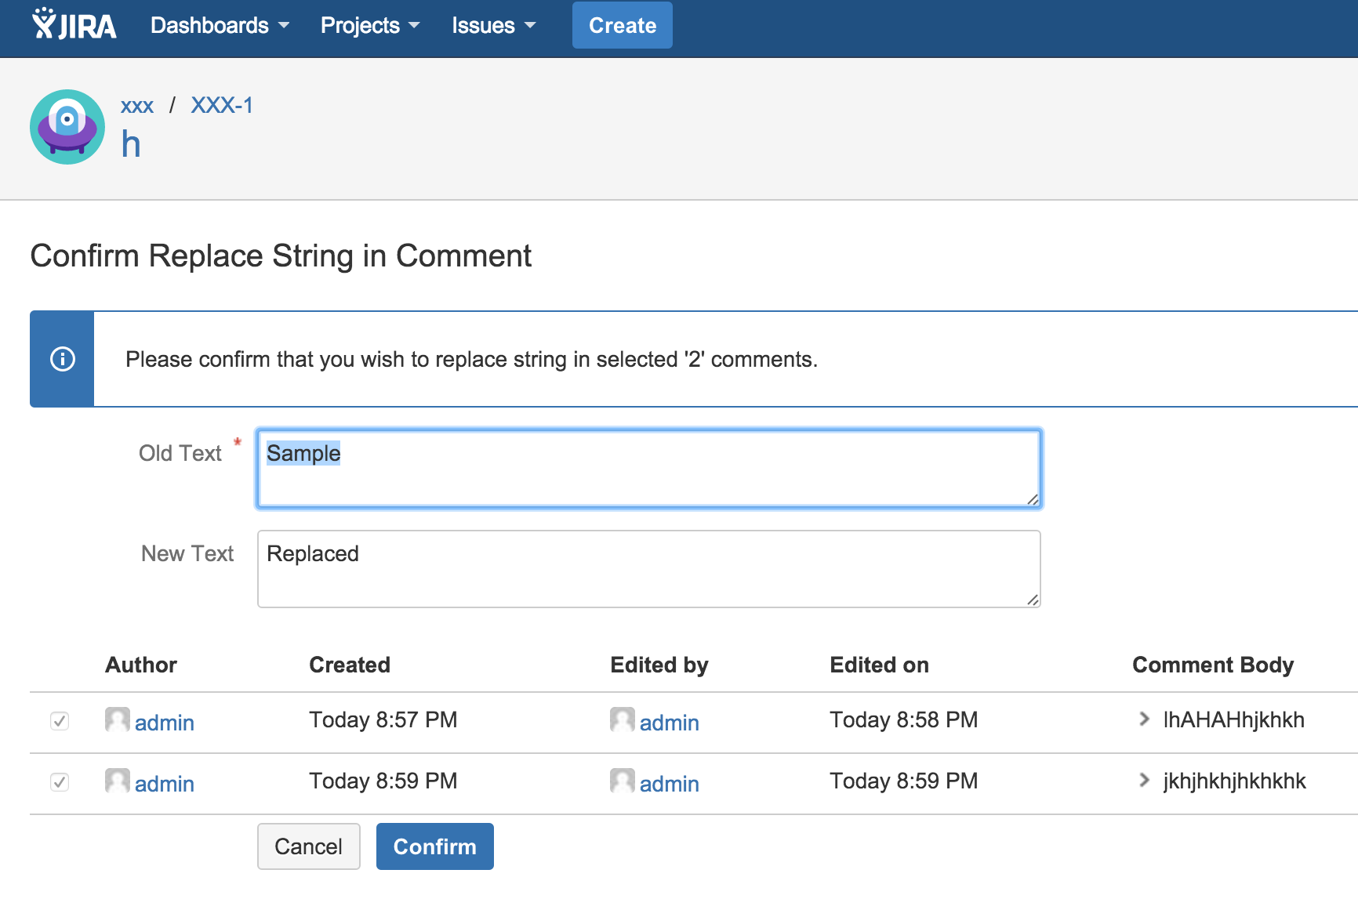Screen dimensions: 1358x906
Task: Open admin editor link for the 8:58 PM edit
Action: (670, 723)
